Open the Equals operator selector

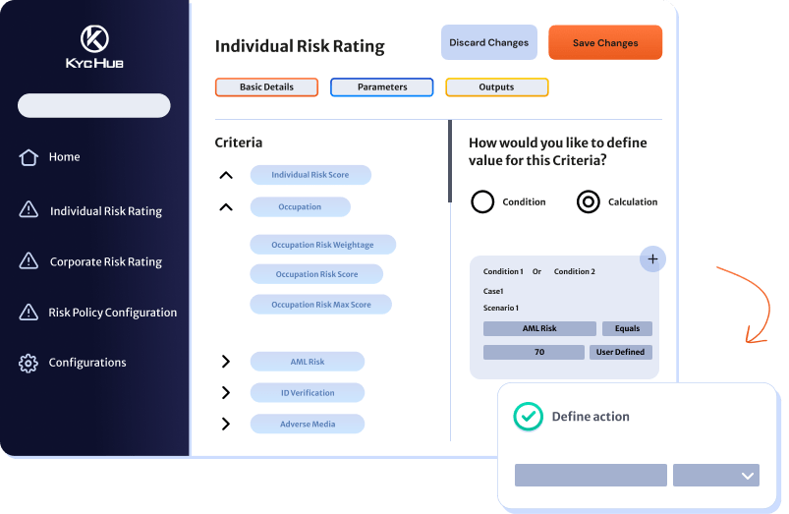(x=627, y=328)
